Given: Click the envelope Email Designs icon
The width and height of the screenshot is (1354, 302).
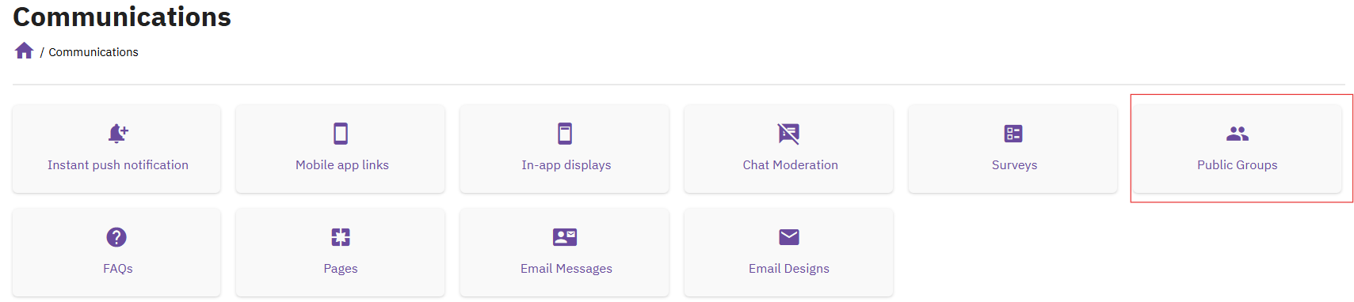Looking at the screenshot, I should (x=789, y=237).
